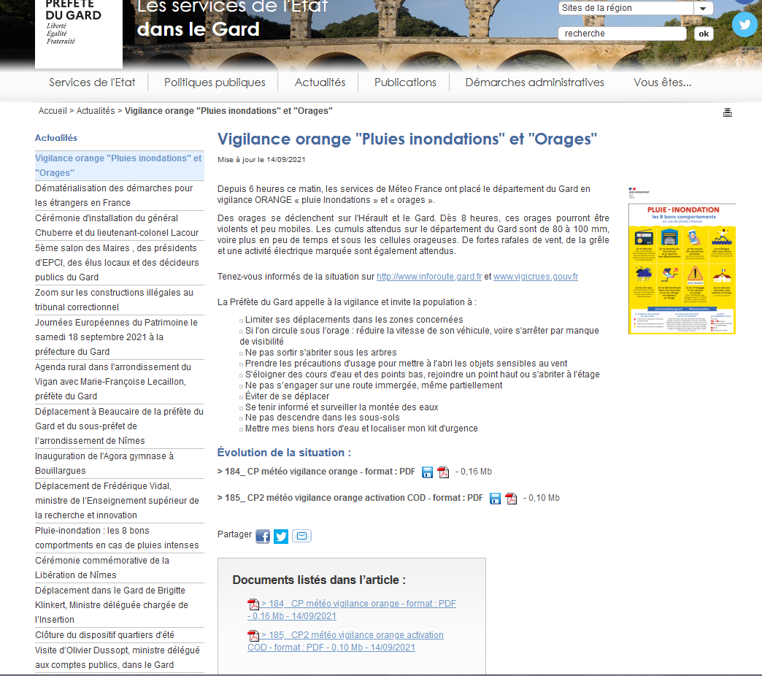Open the Services de l'Etat menu
Image resolution: width=762 pixels, height=676 pixels.
point(92,82)
